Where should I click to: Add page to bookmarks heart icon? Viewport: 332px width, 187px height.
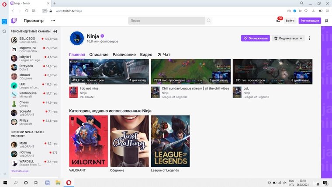pos(306,11)
